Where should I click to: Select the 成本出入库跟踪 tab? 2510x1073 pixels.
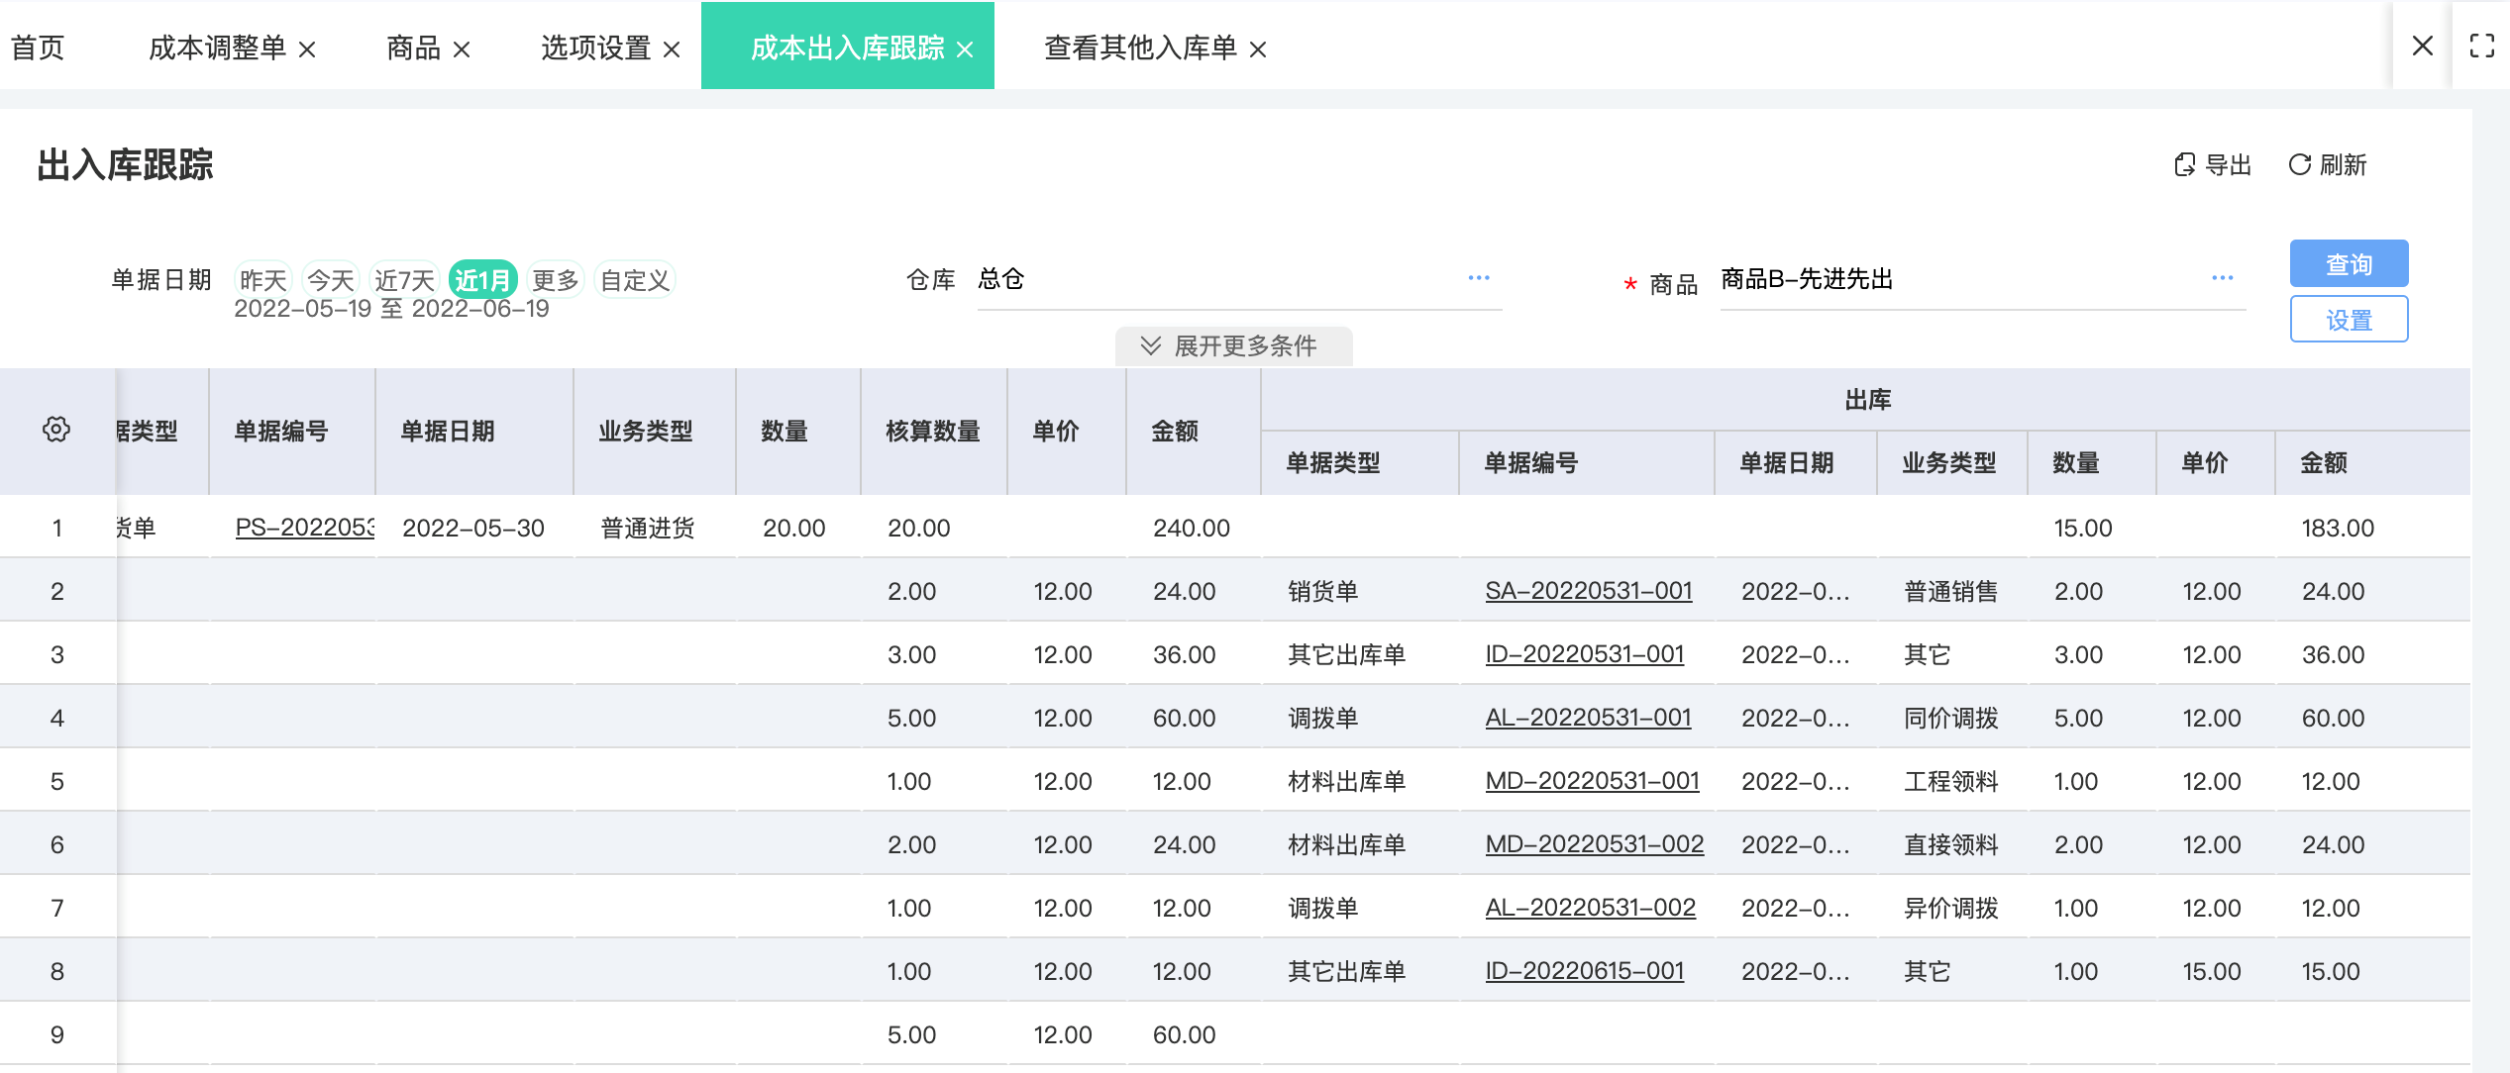pyautogui.click(x=847, y=48)
